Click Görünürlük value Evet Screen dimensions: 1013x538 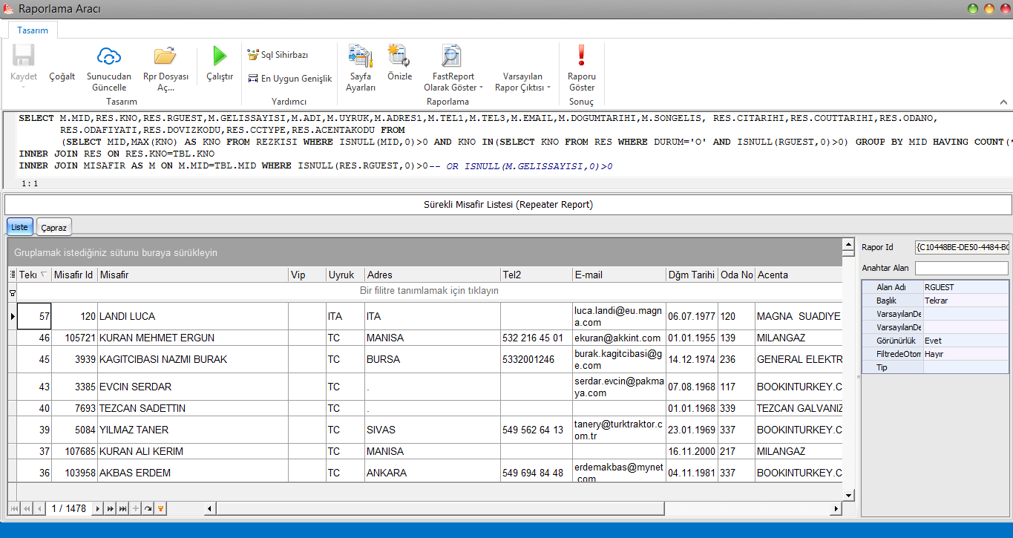pyautogui.click(x=966, y=341)
